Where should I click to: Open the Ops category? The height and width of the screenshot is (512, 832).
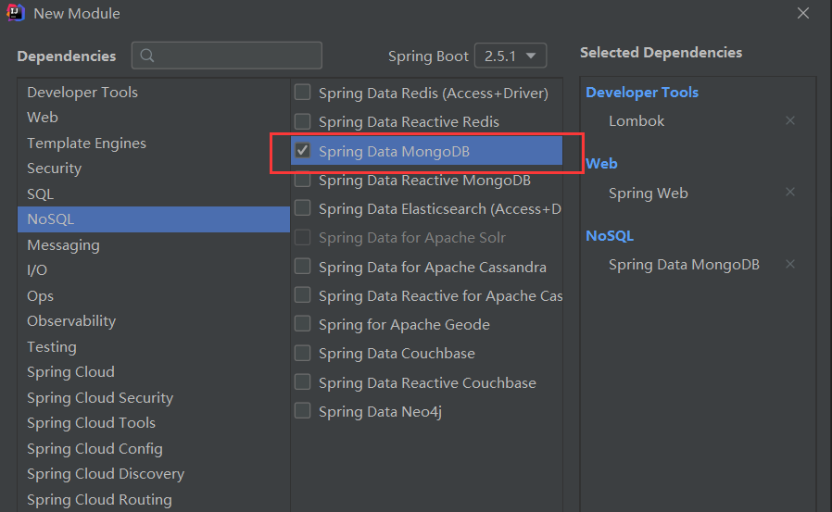154,295
